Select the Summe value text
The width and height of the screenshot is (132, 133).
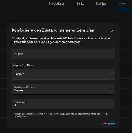point(19,90)
